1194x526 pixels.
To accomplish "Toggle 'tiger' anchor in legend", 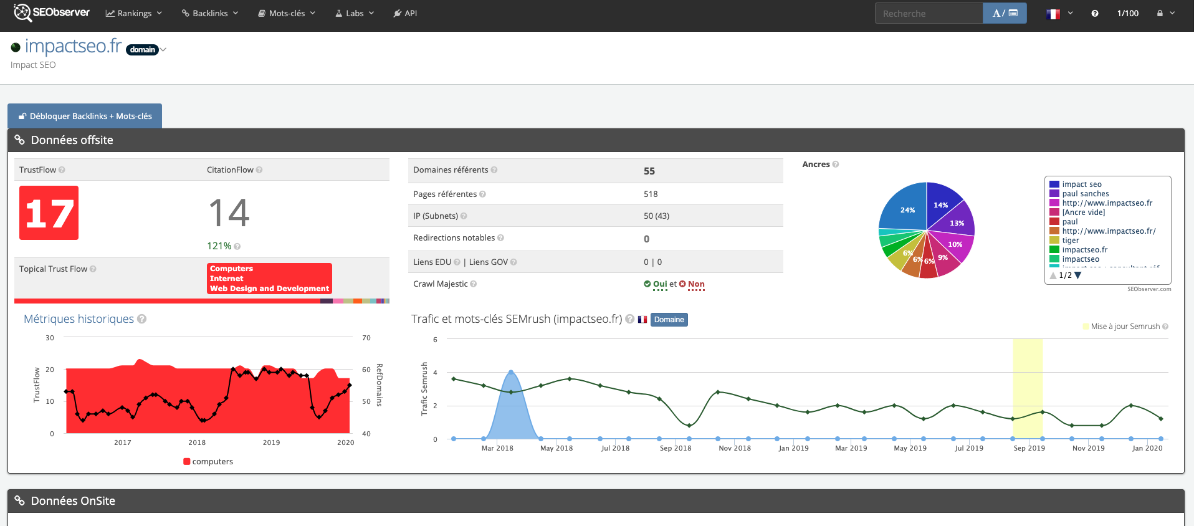I will click(1070, 240).
